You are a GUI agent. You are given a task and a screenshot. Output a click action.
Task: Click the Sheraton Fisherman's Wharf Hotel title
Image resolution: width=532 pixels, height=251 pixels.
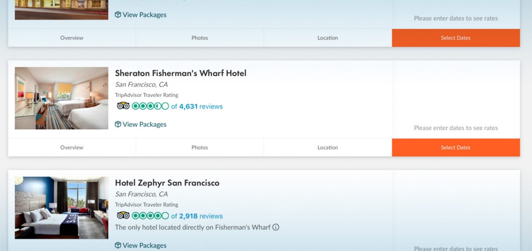[181, 73]
